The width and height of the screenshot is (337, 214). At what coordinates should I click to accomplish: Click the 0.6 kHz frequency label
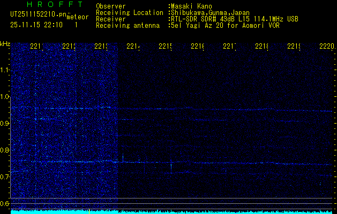click(5, 203)
